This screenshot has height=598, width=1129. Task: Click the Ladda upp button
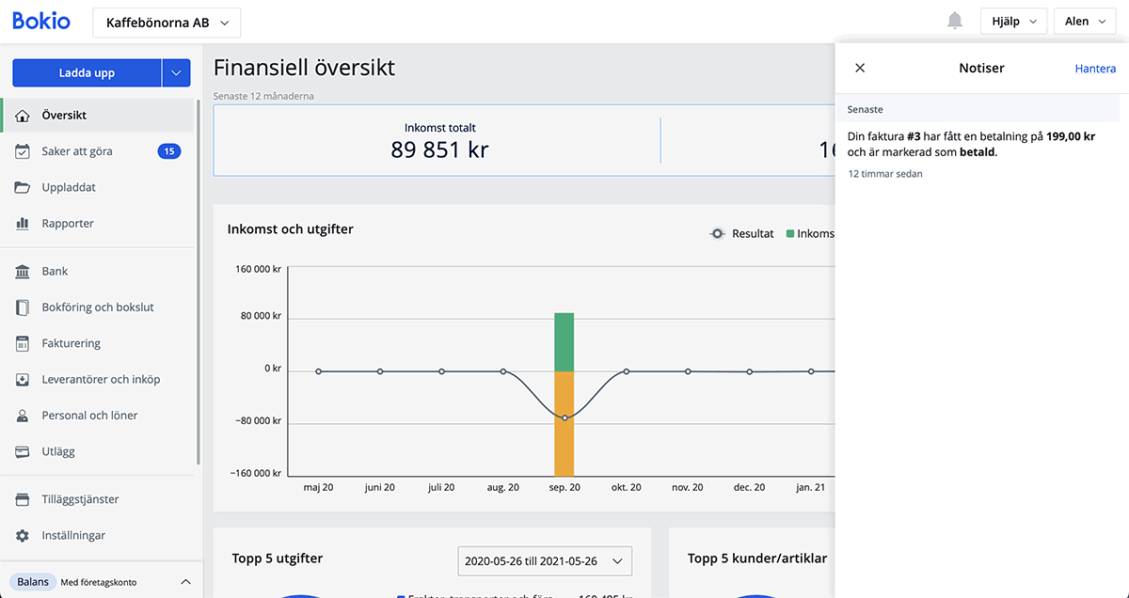point(87,73)
